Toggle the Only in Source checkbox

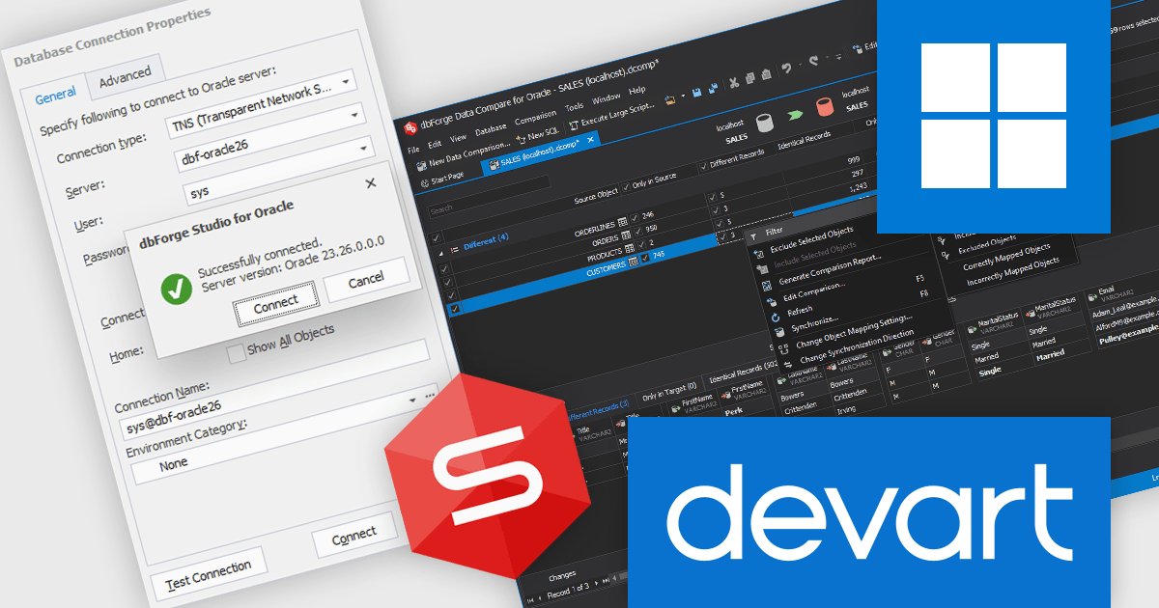point(626,187)
